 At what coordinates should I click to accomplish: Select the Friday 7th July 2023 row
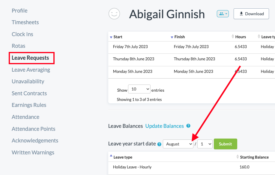point(130,47)
